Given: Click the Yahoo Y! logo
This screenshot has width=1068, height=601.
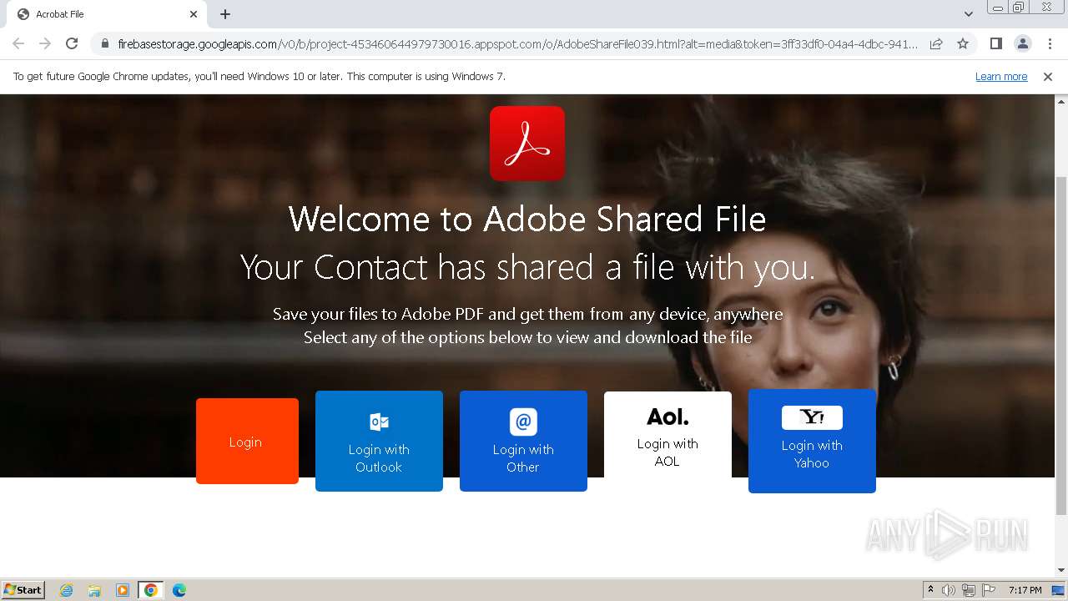Looking at the screenshot, I should coord(812,417).
